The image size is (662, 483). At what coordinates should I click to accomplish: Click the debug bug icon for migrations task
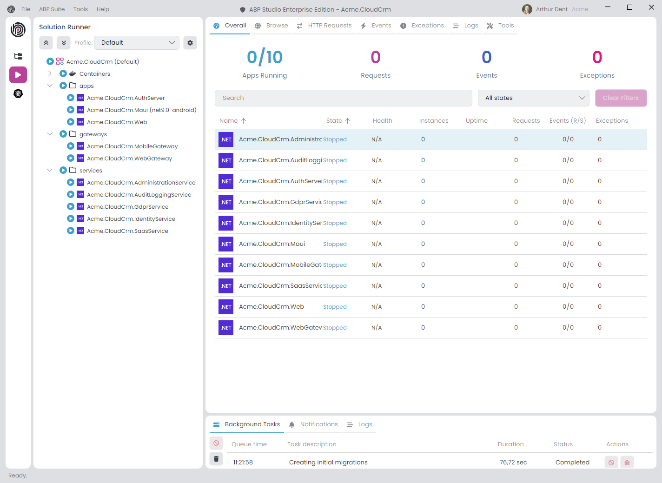(x=627, y=463)
